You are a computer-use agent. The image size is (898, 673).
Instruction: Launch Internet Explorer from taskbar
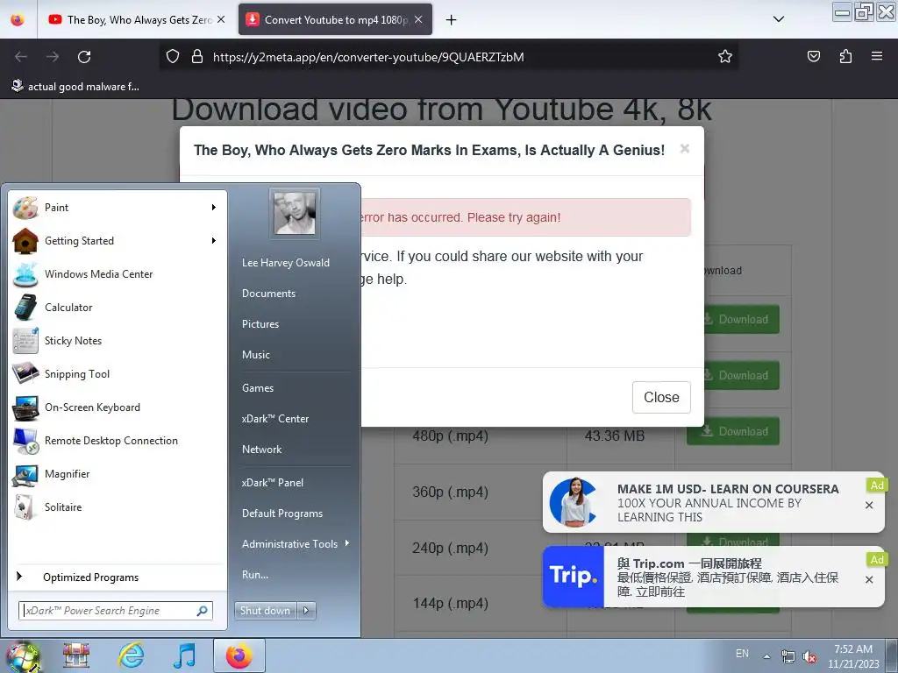click(132, 655)
